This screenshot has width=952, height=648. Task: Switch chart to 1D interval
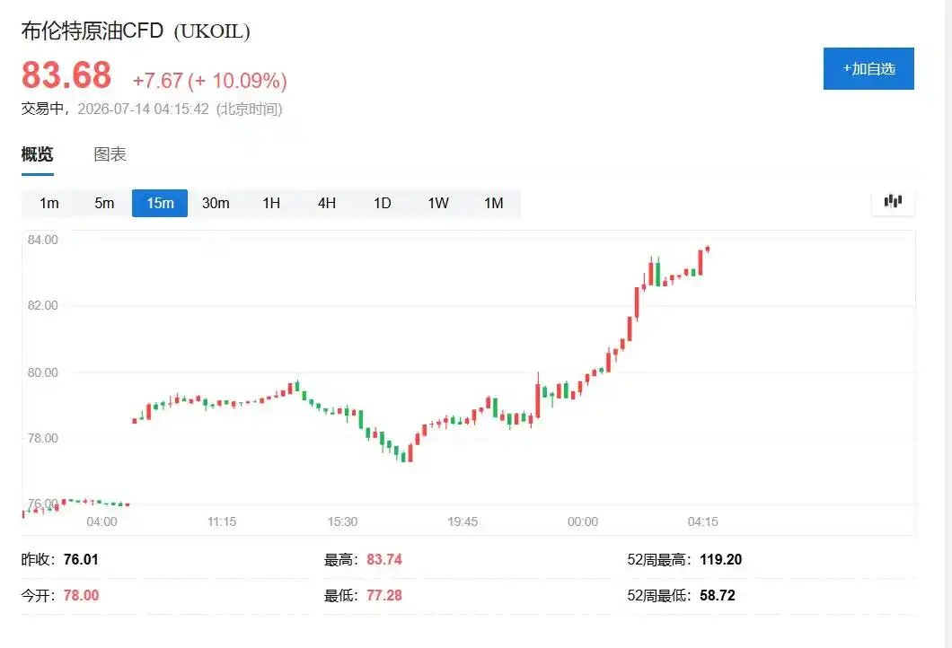click(x=382, y=203)
